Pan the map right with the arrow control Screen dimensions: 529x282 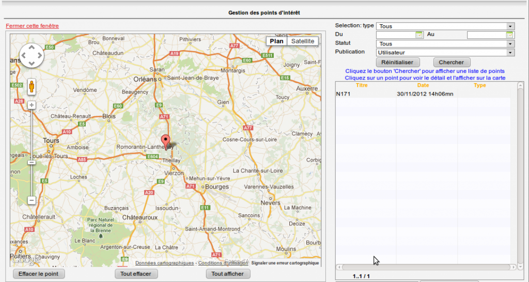tap(39, 55)
